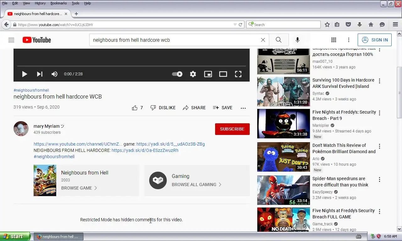The image size is (402, 241).
Task: Expand the URL history dropdown arrow
Action: (x=235, y=24)
